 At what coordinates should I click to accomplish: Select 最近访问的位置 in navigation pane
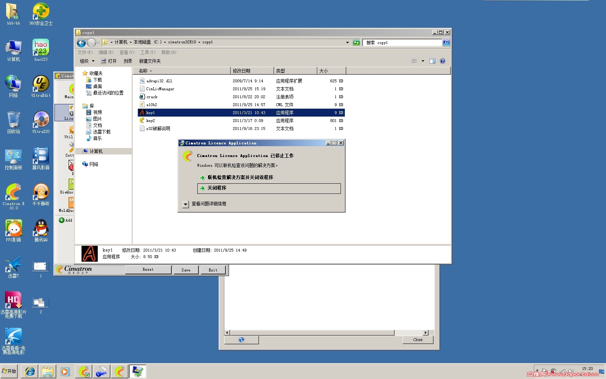point(105,93)
